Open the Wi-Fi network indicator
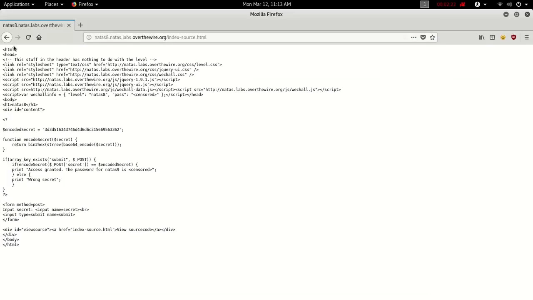Screen dimensions: 533x300 coord(500,4)
